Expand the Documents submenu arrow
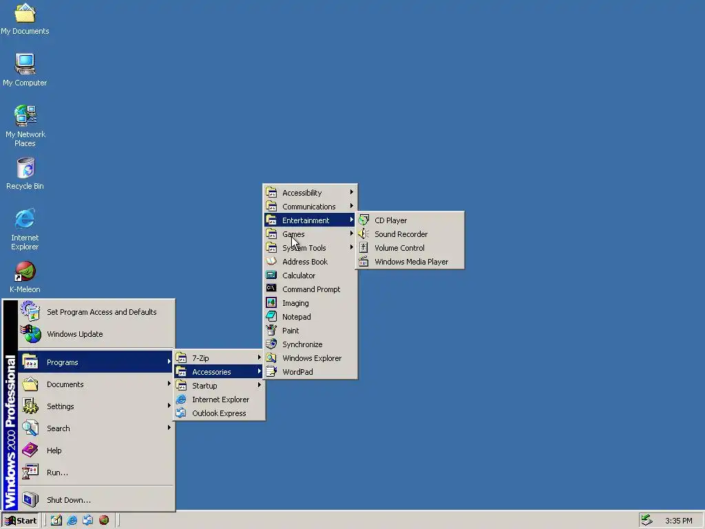The width and height of the screenshot is (705, 529). (x=169, y=384)
